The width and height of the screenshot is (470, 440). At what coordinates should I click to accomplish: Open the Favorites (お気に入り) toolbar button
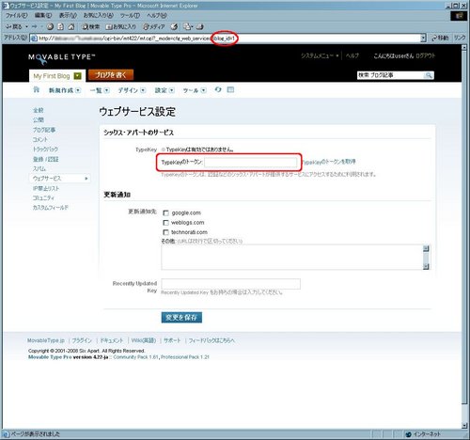(x=120, y=27)
